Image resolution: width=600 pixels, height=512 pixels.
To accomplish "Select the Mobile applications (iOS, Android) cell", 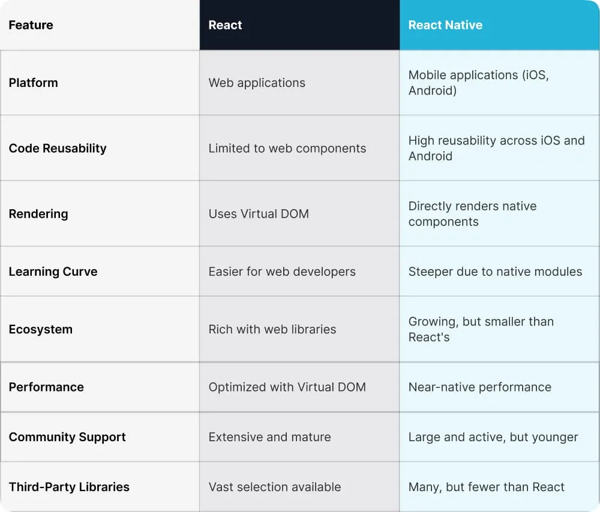I will point(478,83).
